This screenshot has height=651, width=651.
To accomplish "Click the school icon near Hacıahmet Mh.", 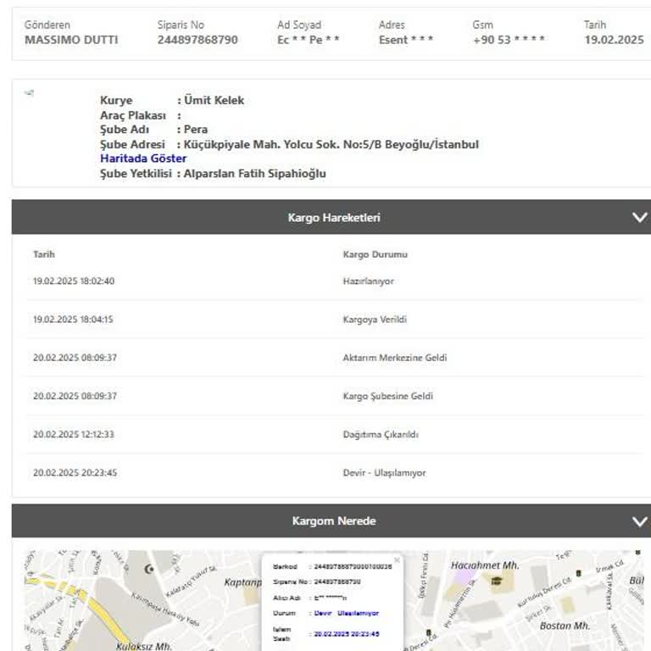I will coord(496,581).
